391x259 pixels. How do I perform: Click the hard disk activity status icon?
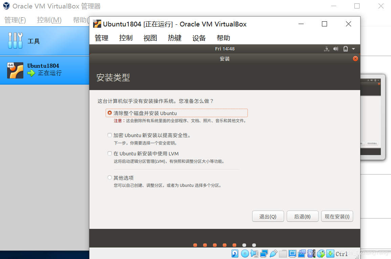pos(235,254)
